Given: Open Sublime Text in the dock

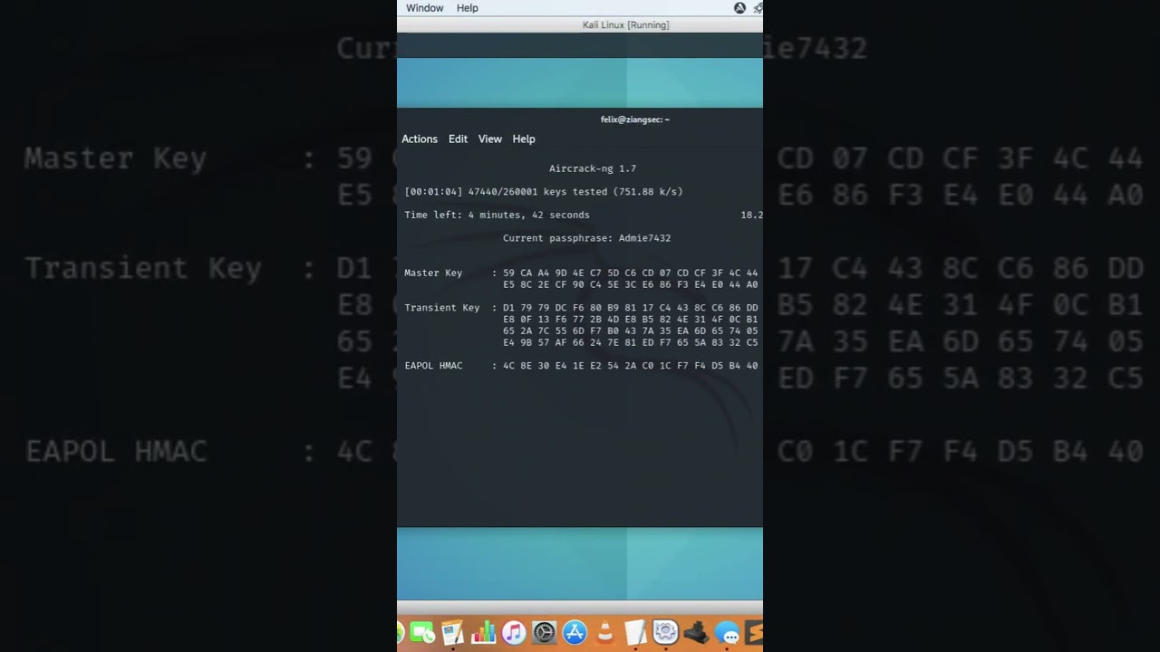Looking at the screenshot, I should (754, 632).
